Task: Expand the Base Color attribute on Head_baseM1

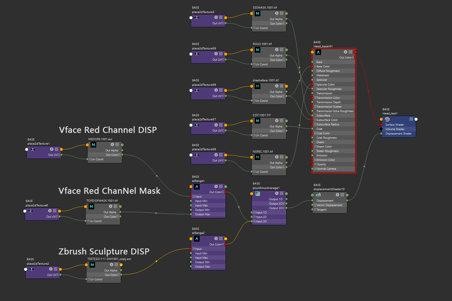Action: tap(315, 67)
